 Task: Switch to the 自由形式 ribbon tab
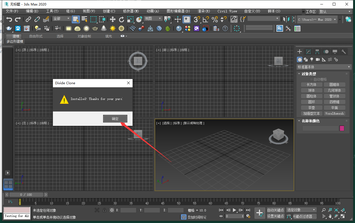click(x=36, y=36)
